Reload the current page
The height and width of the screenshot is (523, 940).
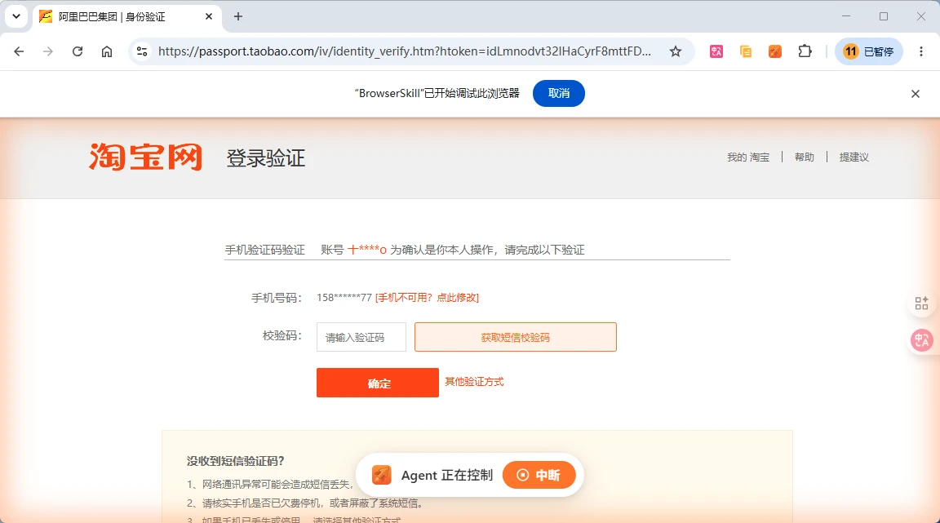coord(78,51)
